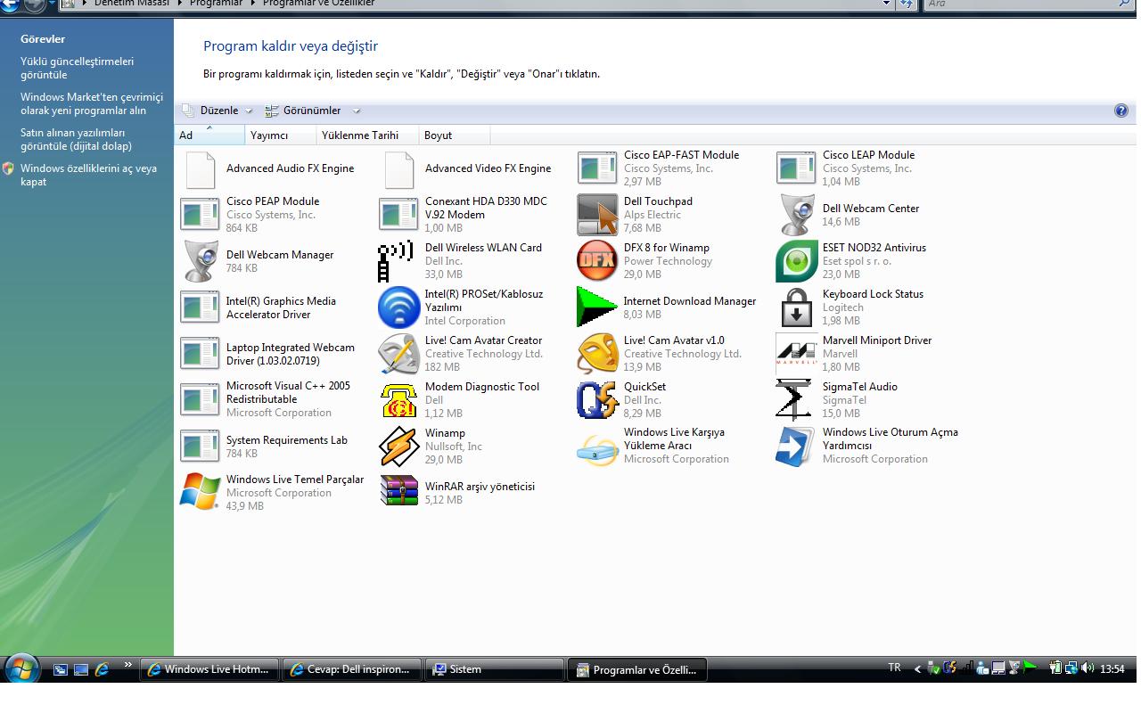
Task: Open the help question mark button
Action: pyautogui.click(x=1120, y=111)
